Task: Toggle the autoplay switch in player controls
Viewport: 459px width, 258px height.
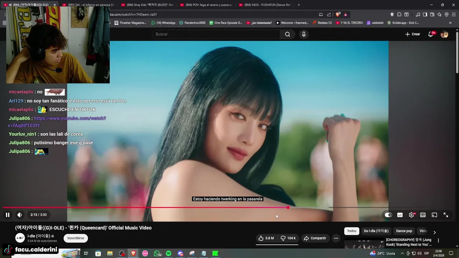Action: [x=388, y=215]
